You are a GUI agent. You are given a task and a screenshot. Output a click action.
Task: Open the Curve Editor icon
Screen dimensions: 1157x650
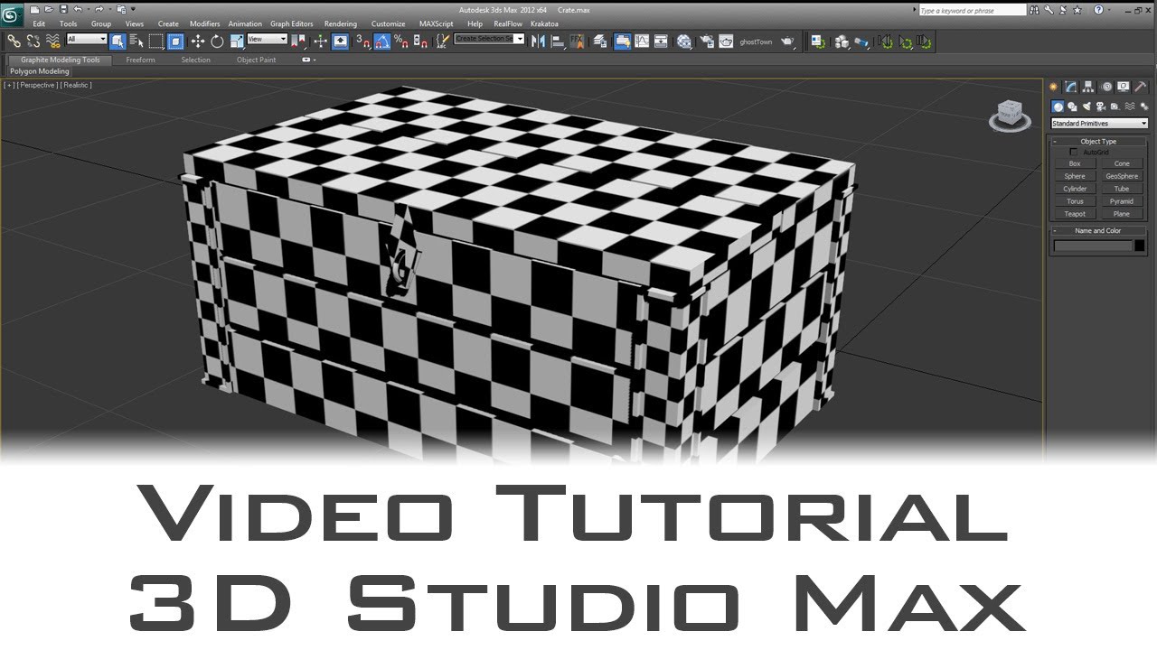[642, 41]
